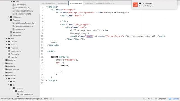Click routes.php file icon in tree
180x101 pixels.
point(11,36)
